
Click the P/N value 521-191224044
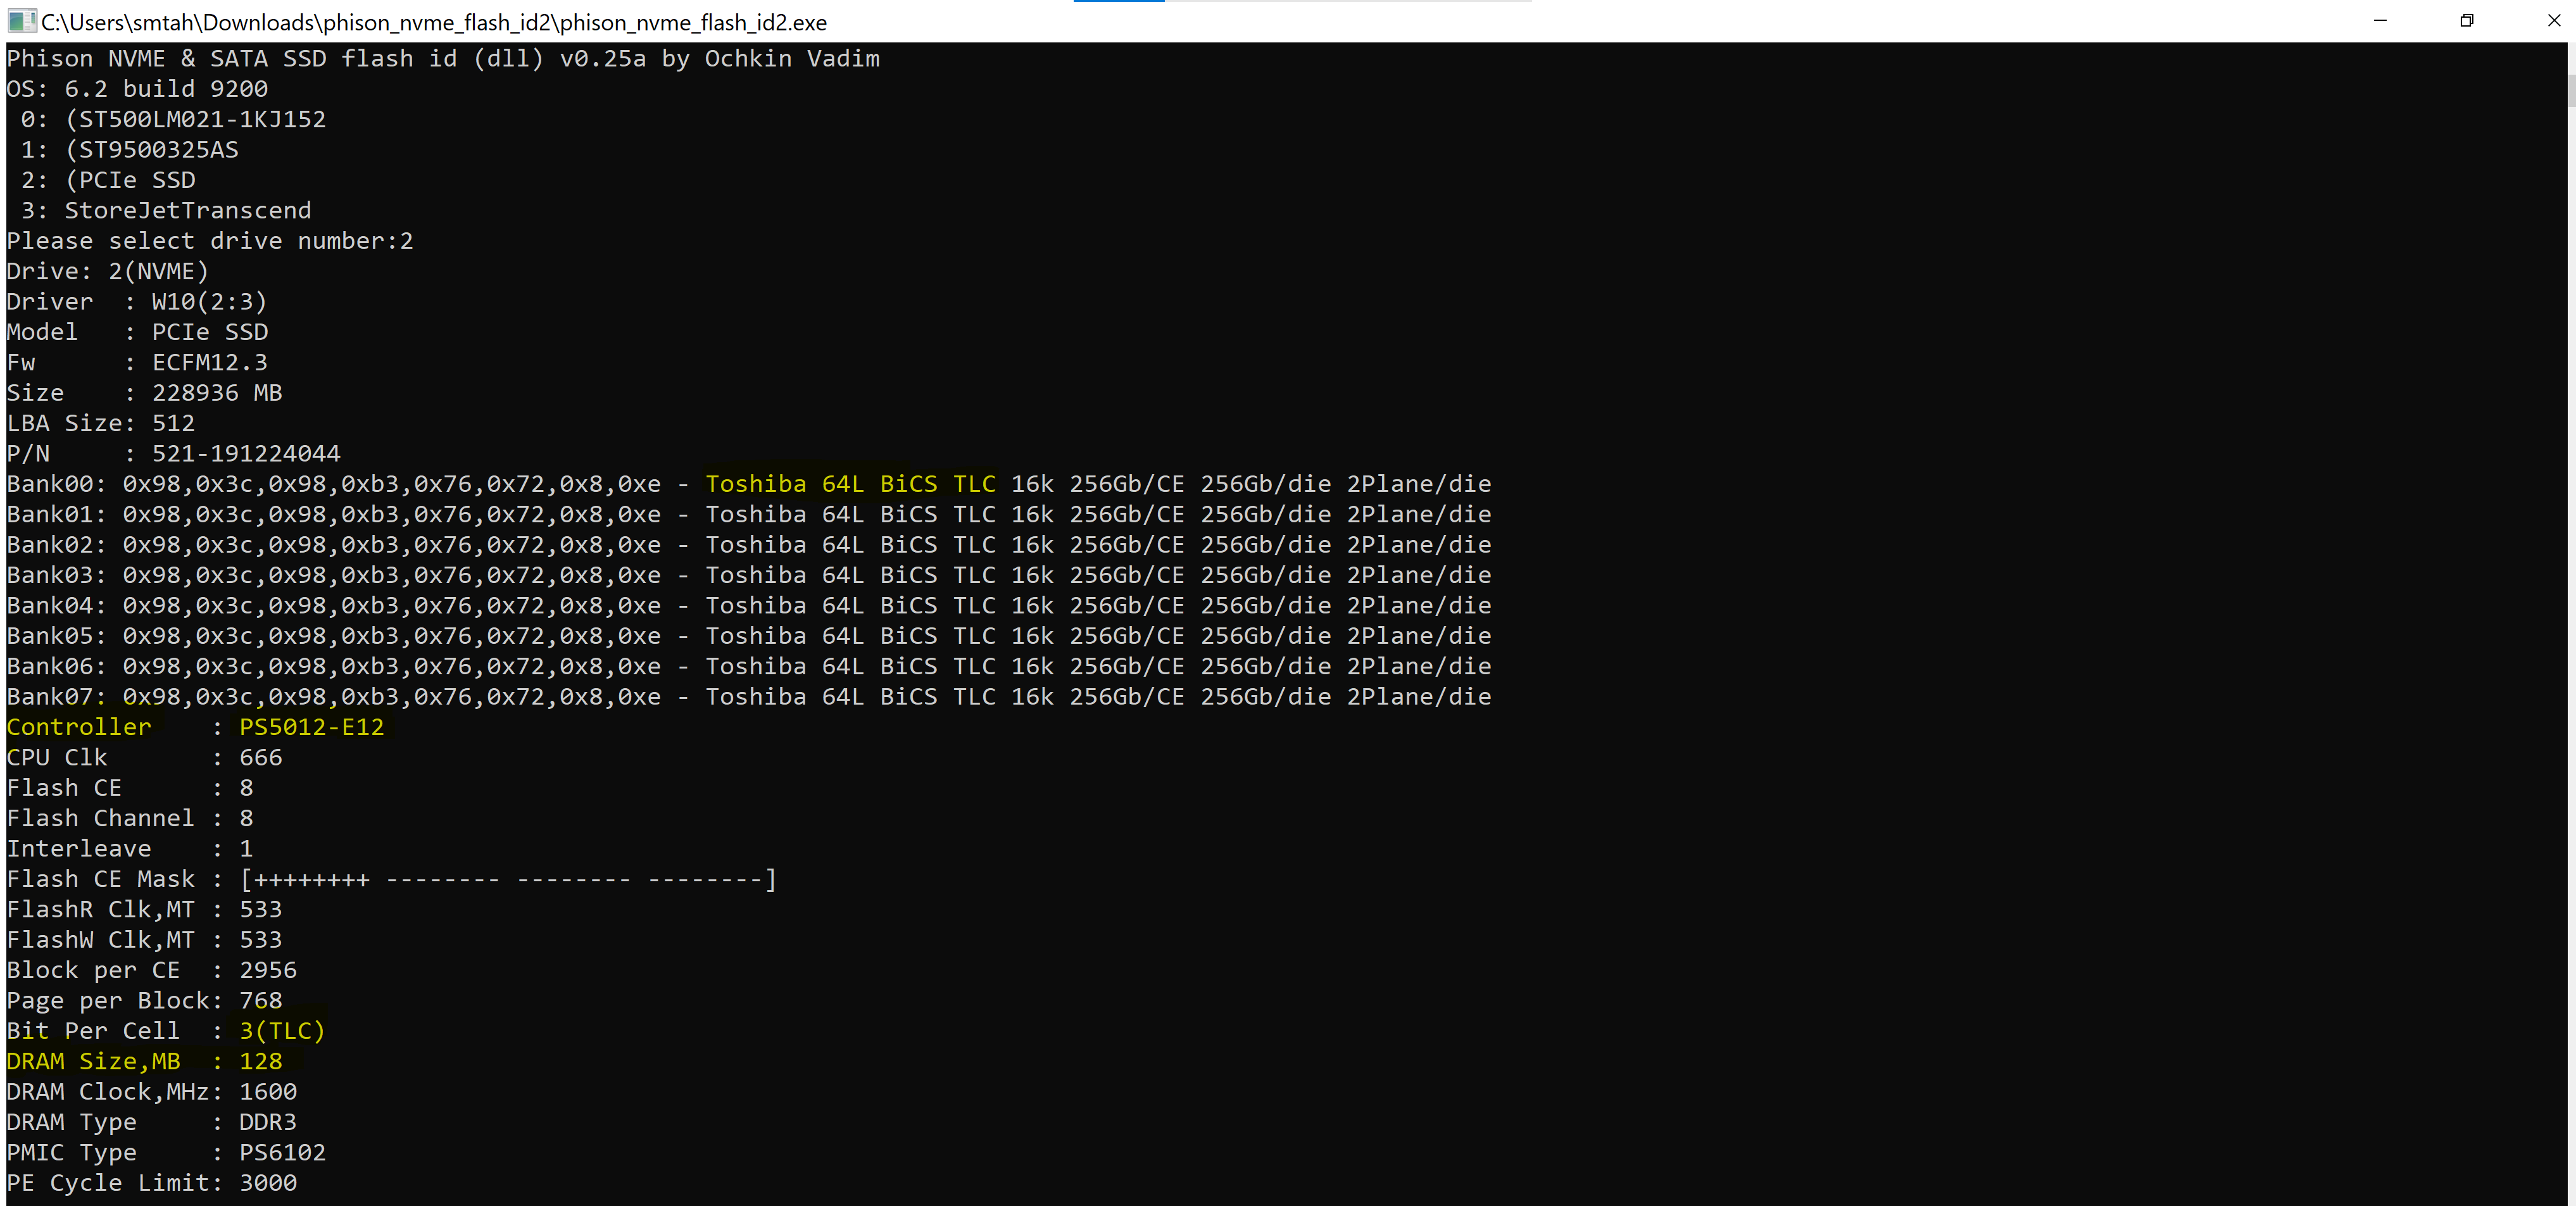click(246, 454)
